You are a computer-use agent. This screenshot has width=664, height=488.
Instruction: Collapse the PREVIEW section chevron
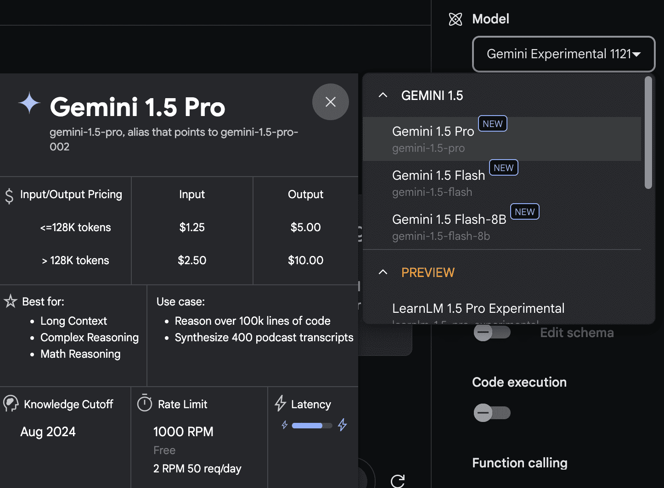[x=383, y=272]
